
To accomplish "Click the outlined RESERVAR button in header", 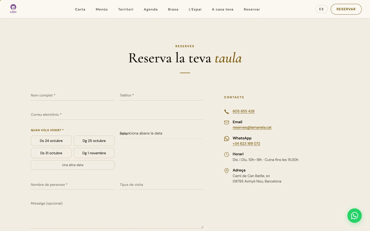I will pyautogui.click(x=346, y=9).
